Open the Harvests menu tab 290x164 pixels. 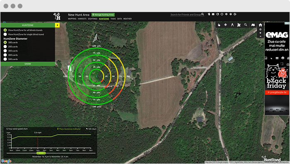pos(82,19)
